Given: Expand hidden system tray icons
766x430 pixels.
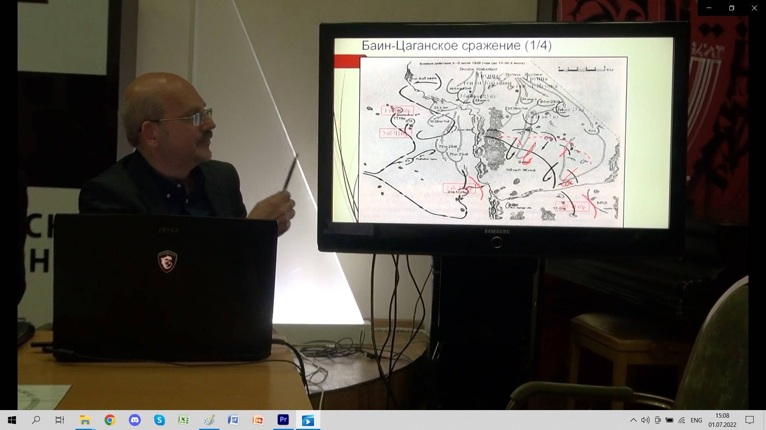Looking at the screenshot, I should pos(633,420).
